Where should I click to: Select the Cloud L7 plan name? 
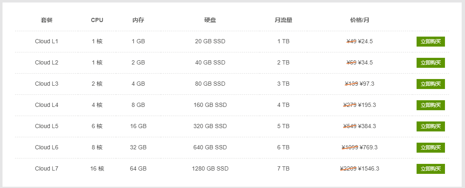click(47, 169)
